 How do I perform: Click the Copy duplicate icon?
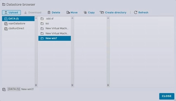[x=85, y=12]
